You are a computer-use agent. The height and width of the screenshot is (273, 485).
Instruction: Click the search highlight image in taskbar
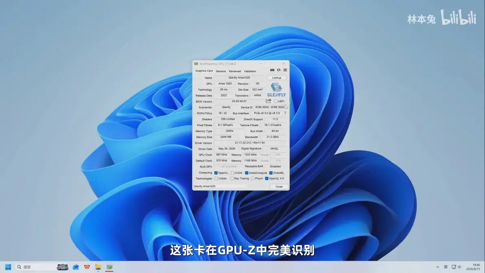click(63, 267)
